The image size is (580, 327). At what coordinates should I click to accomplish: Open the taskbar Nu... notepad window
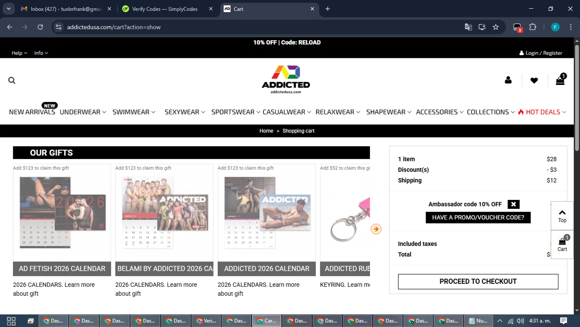tap(478, 321)
